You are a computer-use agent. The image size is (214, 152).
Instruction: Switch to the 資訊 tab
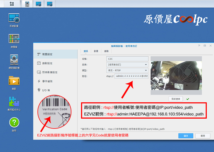point(86,51)
